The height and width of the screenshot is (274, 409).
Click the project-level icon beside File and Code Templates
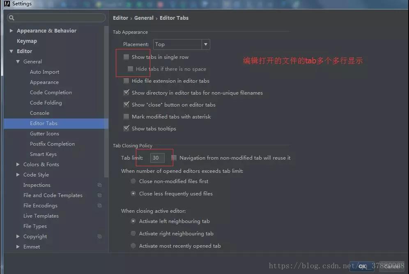[x=100, y=195]
